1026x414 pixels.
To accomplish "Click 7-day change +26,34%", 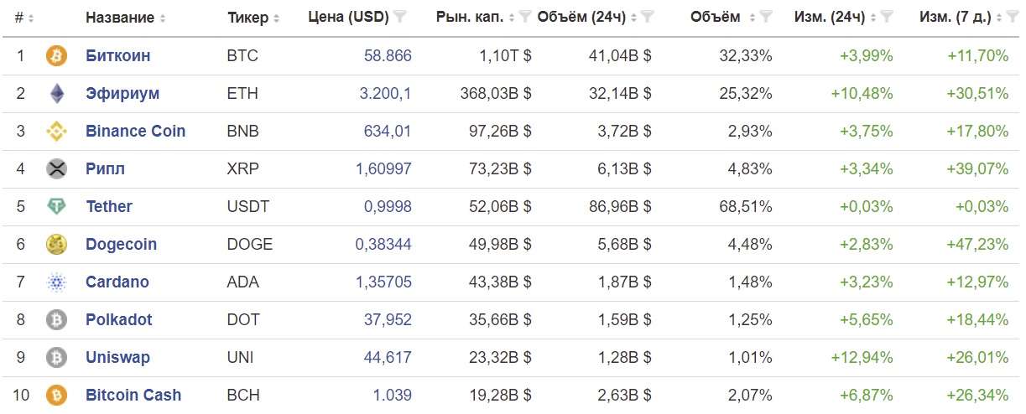I will [x=978, y=395].
